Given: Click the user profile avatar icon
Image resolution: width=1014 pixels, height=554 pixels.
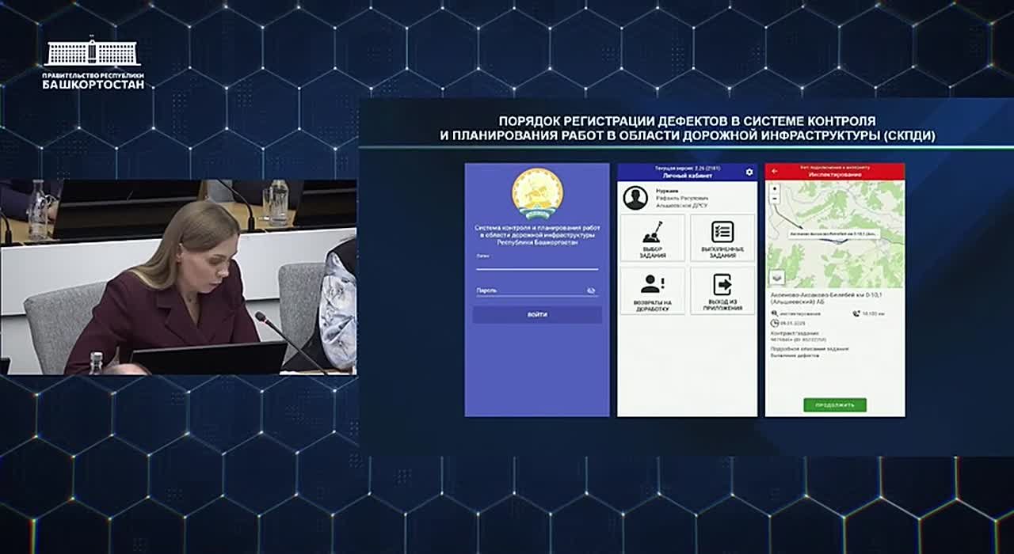Looking at the screenshot, I should (635, 198).
